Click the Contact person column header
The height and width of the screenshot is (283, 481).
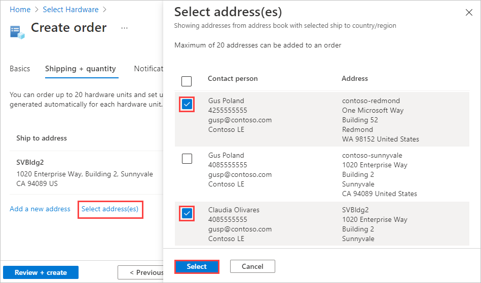(x=233, y=79)
